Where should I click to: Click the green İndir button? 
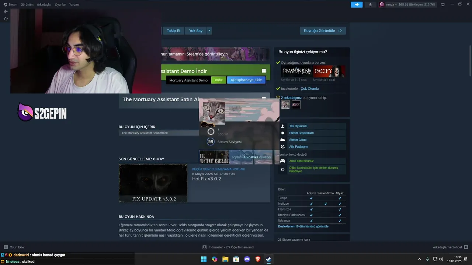[219, 80]
